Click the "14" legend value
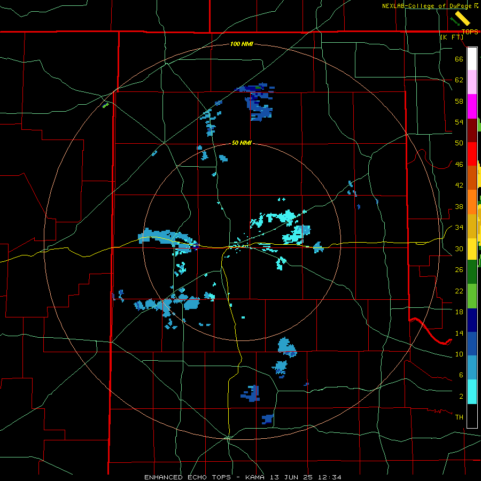Screen dimensions: 481x481 pyautogui.click(x=459, y=333)
